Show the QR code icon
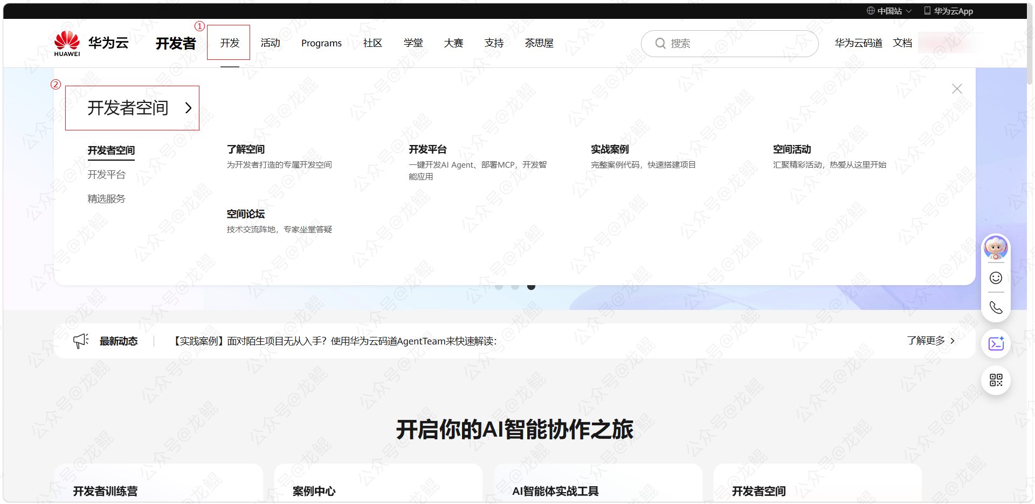Viewport: 1035px width, 504px height. 996,380
